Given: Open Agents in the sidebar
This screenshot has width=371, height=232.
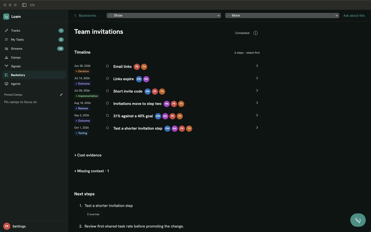Looking at the screenshot, I should click(x=34, y=84).
